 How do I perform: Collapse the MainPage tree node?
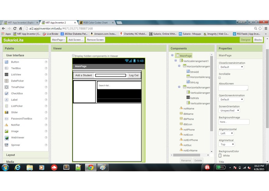point(172,55)
